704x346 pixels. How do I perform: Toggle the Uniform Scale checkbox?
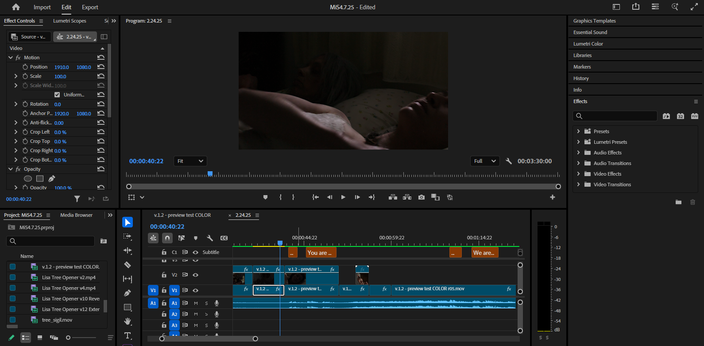[x=57, y=95]
